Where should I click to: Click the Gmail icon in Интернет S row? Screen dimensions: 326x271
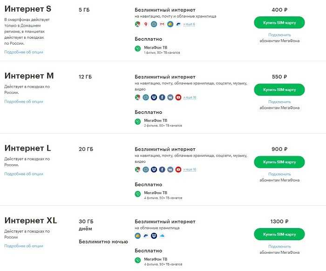pyautogui.click(x=162, y=24)
